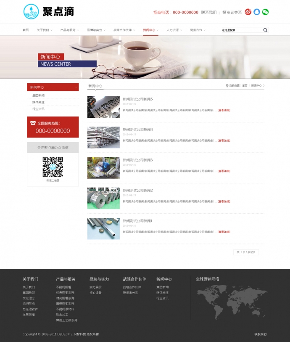The image size is (290, 342).
Task: Expand the 人力资源 nav chevron
Action: point(181,30)
